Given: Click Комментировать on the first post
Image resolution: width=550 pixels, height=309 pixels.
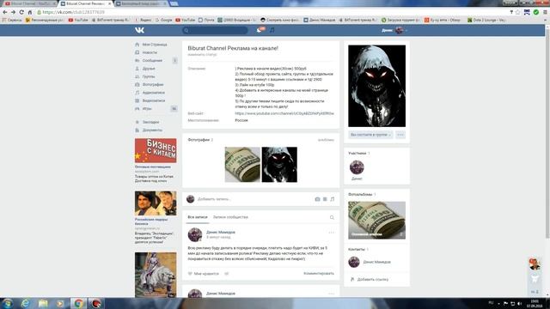Looking at the screenshot, I should (319, 273).
